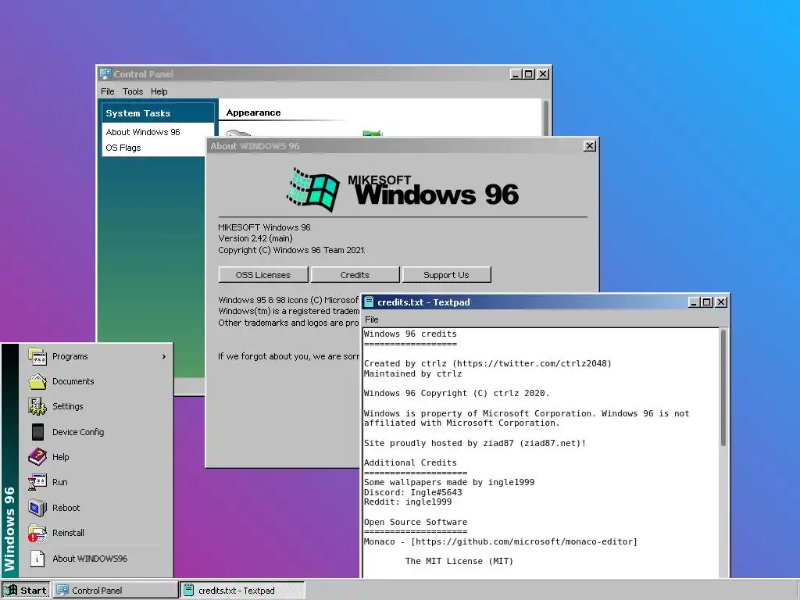Click the Windows 96 logo in About dialog

click(402, 189)
